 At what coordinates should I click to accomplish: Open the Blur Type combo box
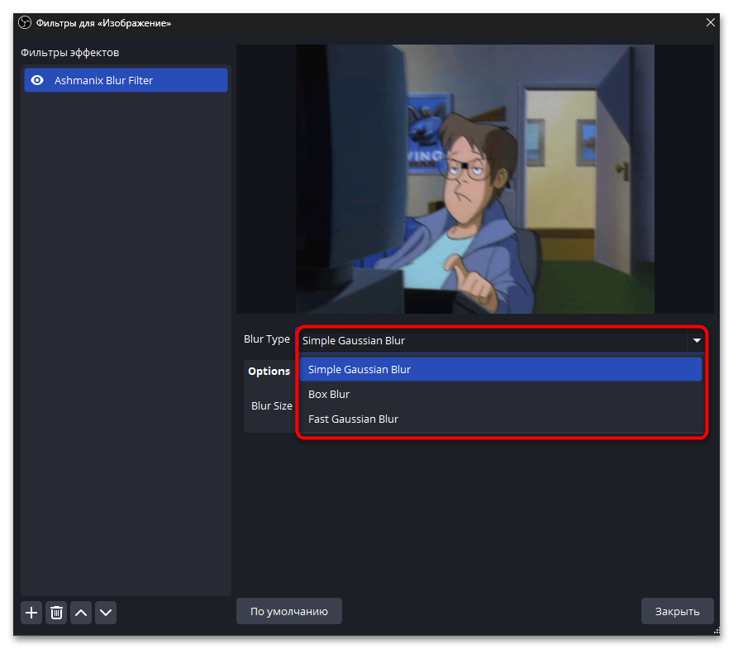pos(502,341)
